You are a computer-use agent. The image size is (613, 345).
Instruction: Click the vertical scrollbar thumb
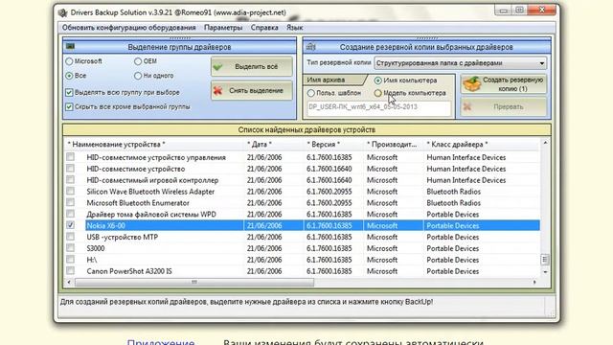coord(545,259)
